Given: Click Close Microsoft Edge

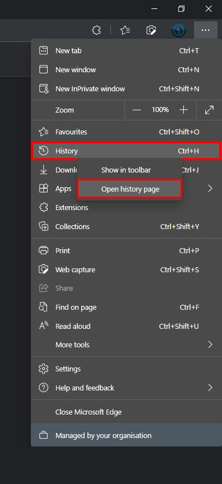Looking at the screenshot, I should [x=127, y=412].
